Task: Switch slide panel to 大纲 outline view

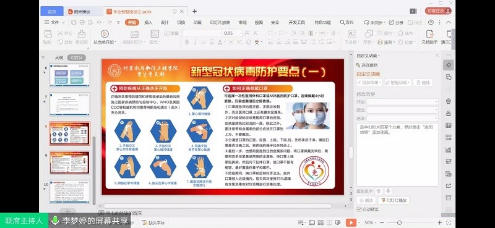Action: (59, 57)
